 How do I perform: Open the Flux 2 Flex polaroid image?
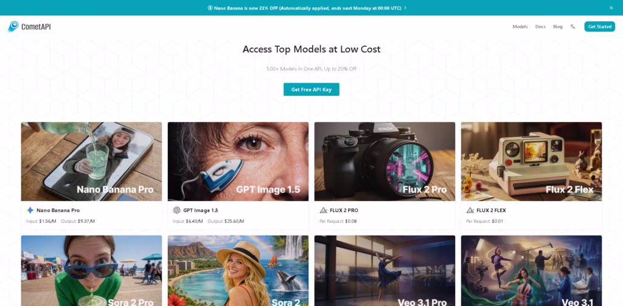coord(531,161)
